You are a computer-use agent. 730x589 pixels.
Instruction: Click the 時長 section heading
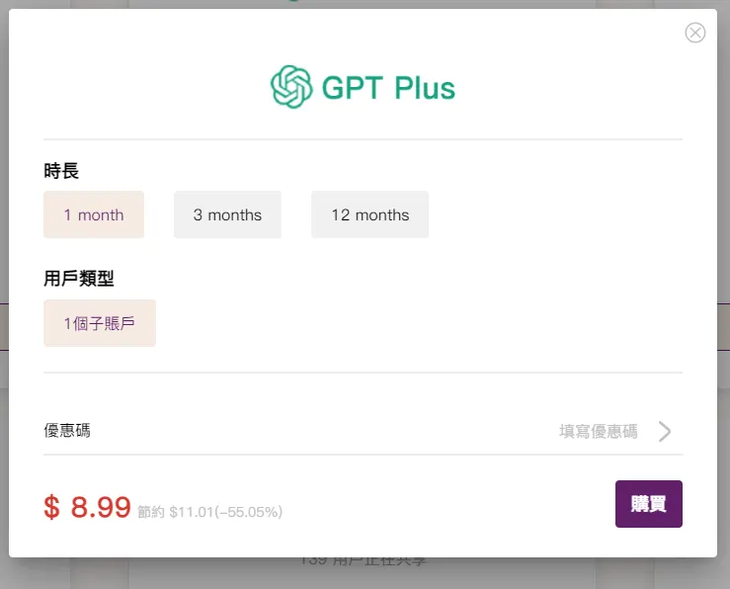coord(61,171)
